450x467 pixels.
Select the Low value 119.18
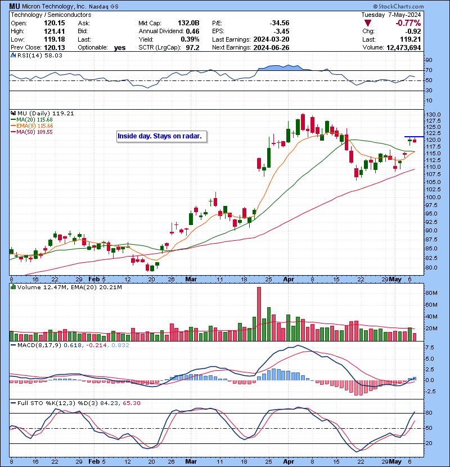click(54, 39)
